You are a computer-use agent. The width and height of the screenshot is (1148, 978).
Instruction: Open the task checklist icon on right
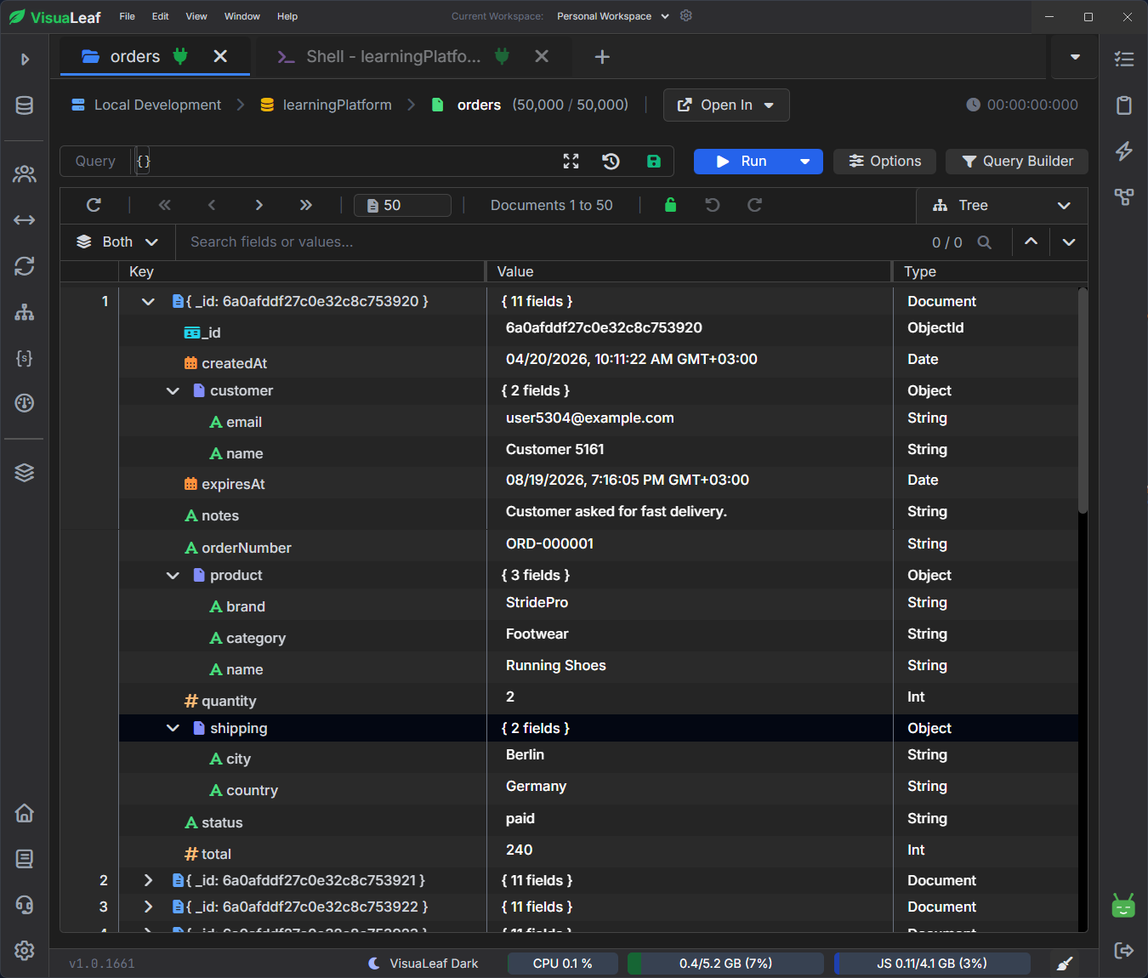coord(1124,59)
